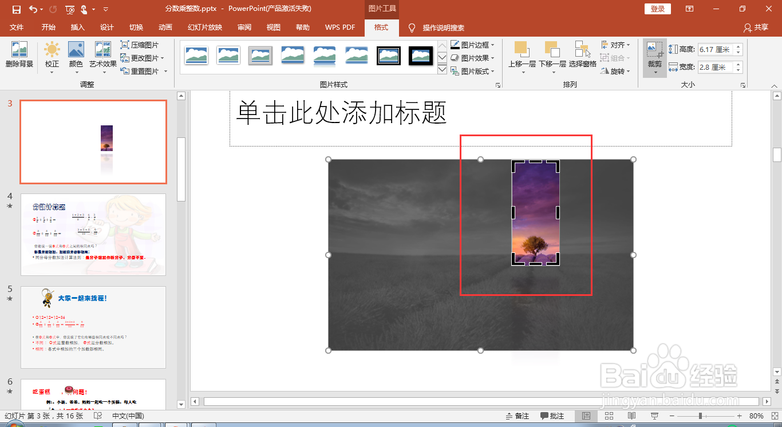The width and height of the screenshot is (782, 427).
Task: Click the Crop (裁剪) tool button
Action: [x=654, y=57]
